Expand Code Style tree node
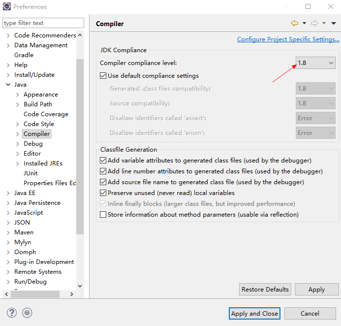 18,124
